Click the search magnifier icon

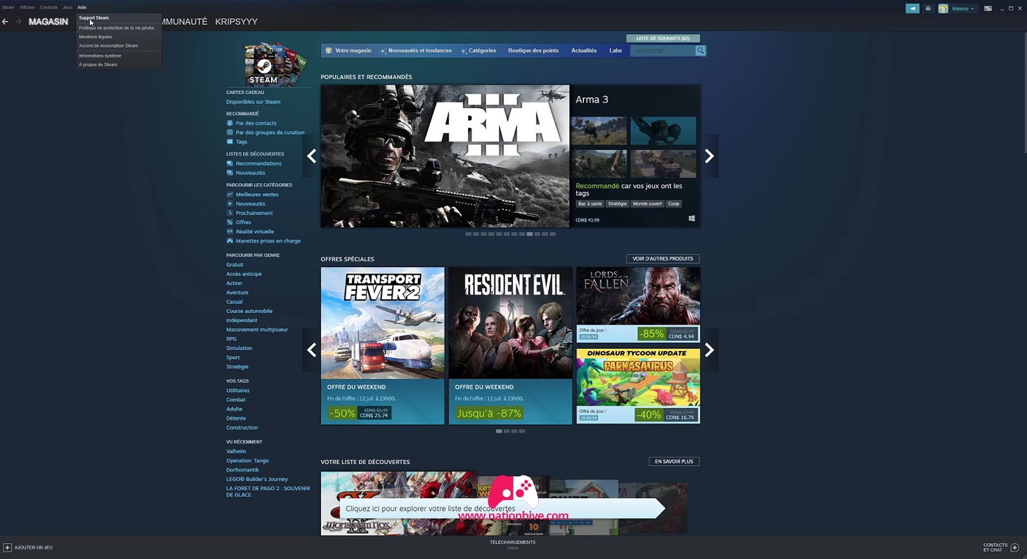tap(700, 51)
